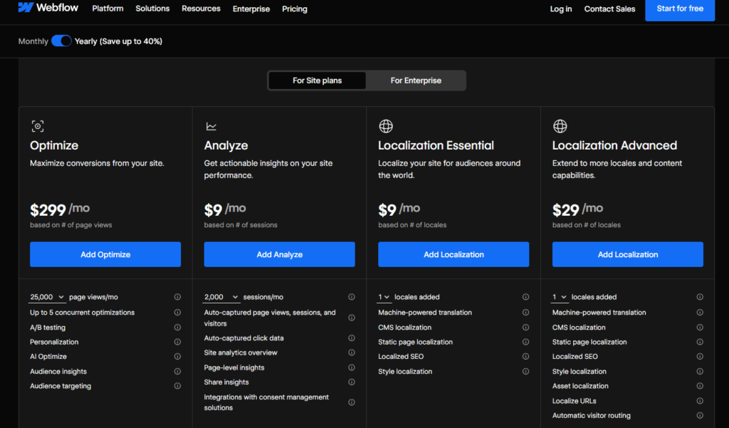The height and width of the screenshot is (428, 729).
Task: Go to Enterprise in navigation
Action: tap(251, 9)
